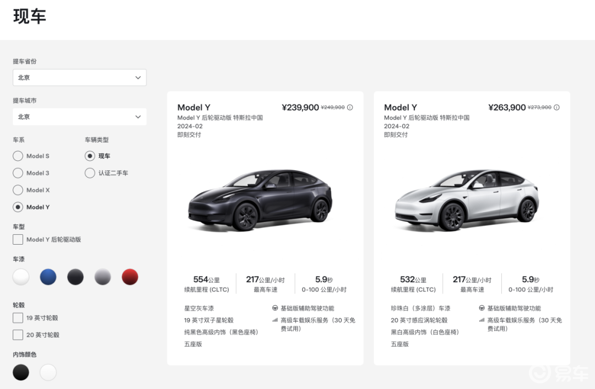This screenshot has height=389, width=595.
Task: Open the 提车省份 province dropdown
Action: coord(80,78)
